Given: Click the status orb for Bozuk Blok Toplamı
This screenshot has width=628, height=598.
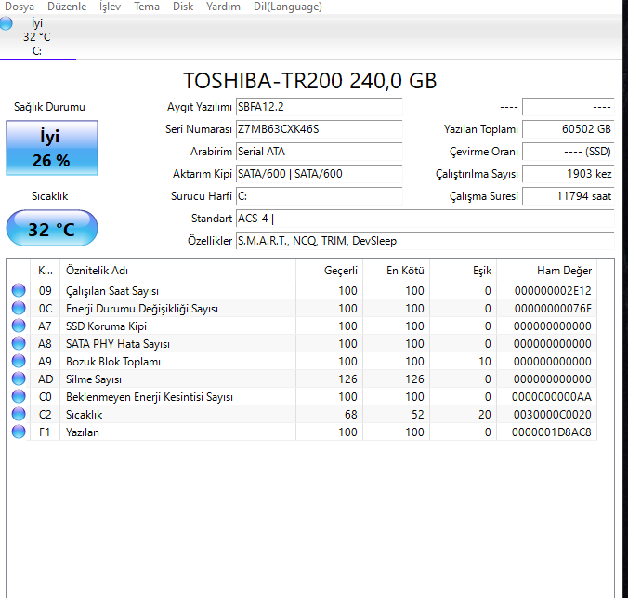Looking at the screenshot, I should point(19,361).
